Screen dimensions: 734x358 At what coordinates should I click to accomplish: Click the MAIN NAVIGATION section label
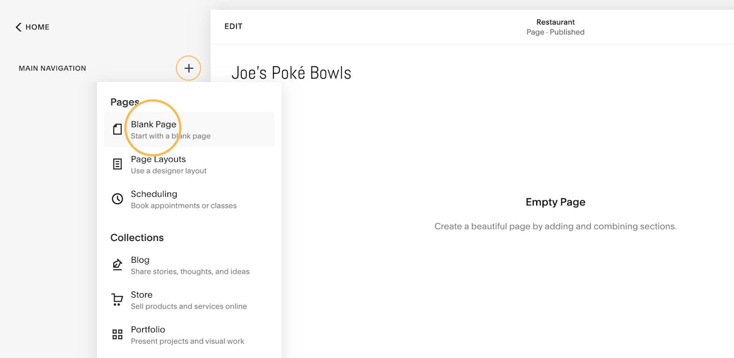[52, 68]
